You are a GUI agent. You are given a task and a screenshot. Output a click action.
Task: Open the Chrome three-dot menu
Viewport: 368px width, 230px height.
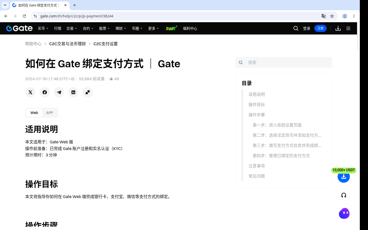354,16
